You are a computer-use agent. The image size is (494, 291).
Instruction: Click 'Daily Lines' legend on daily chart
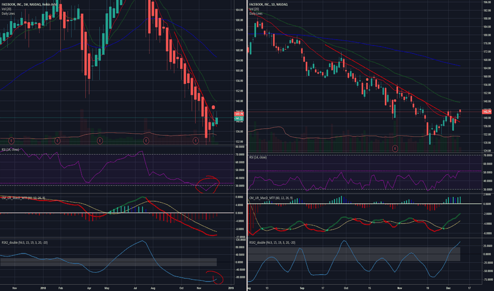click(256, 14)
